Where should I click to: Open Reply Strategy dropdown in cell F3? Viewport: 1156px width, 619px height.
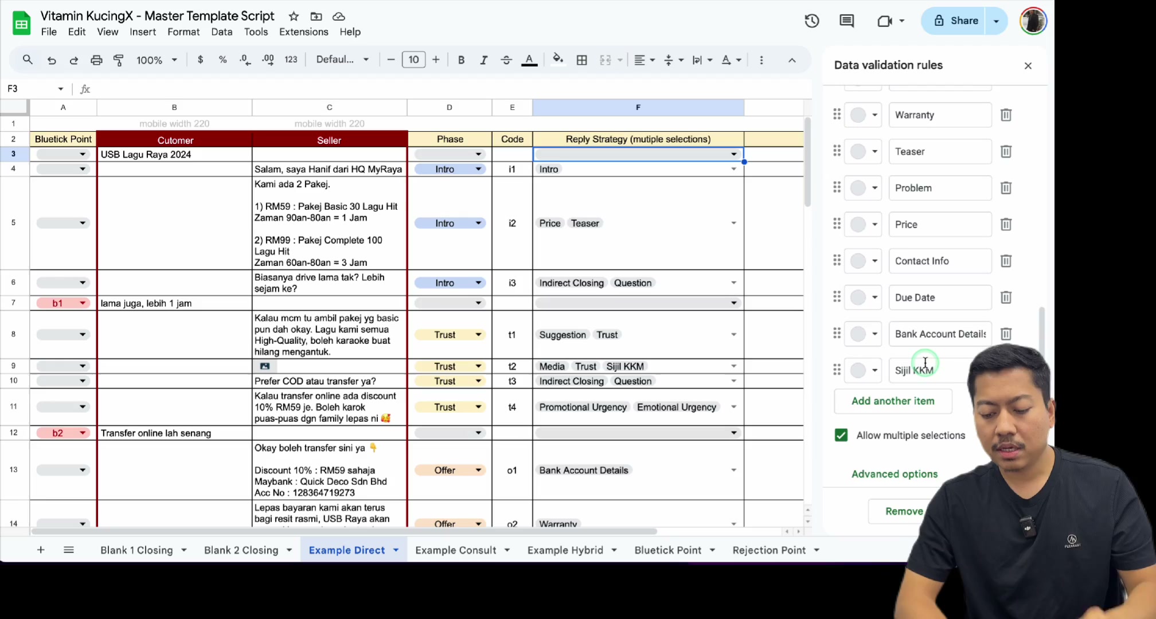pyautogui.click(x=733, y=154)
